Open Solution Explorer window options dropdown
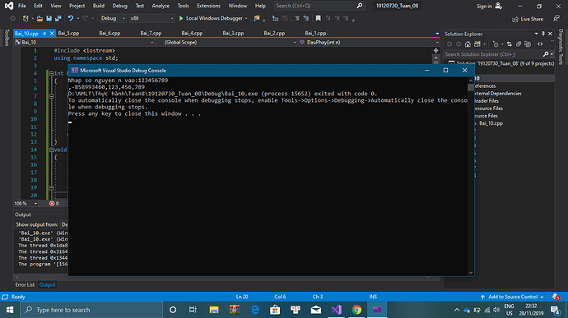 [x=536, y=34]
